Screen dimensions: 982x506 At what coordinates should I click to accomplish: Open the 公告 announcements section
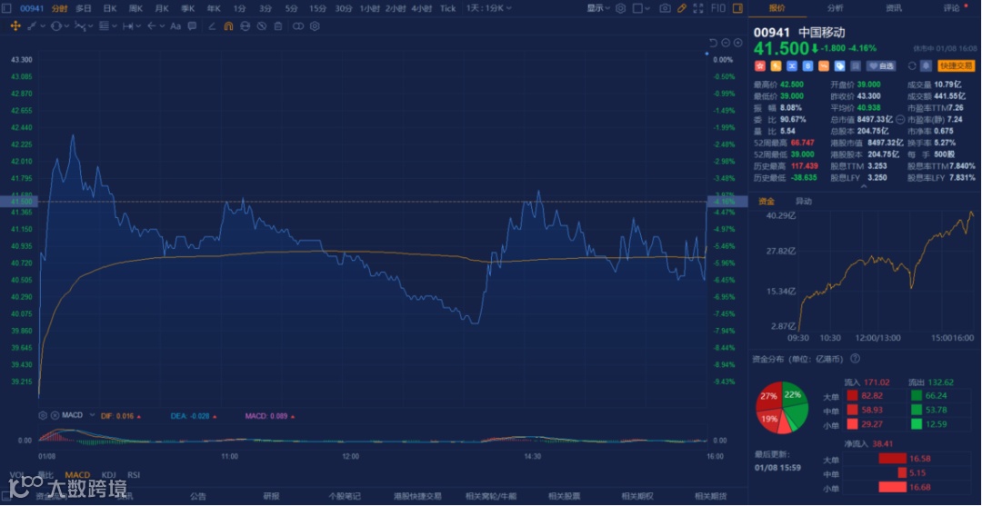point(198,496)
